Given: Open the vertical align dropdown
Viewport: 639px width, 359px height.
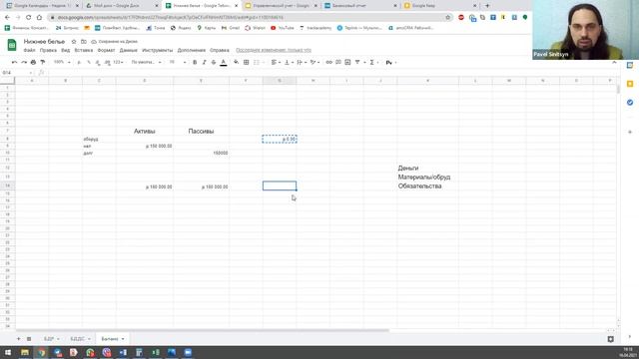Looking at the screenshot, I should click(x=289, y=62).
